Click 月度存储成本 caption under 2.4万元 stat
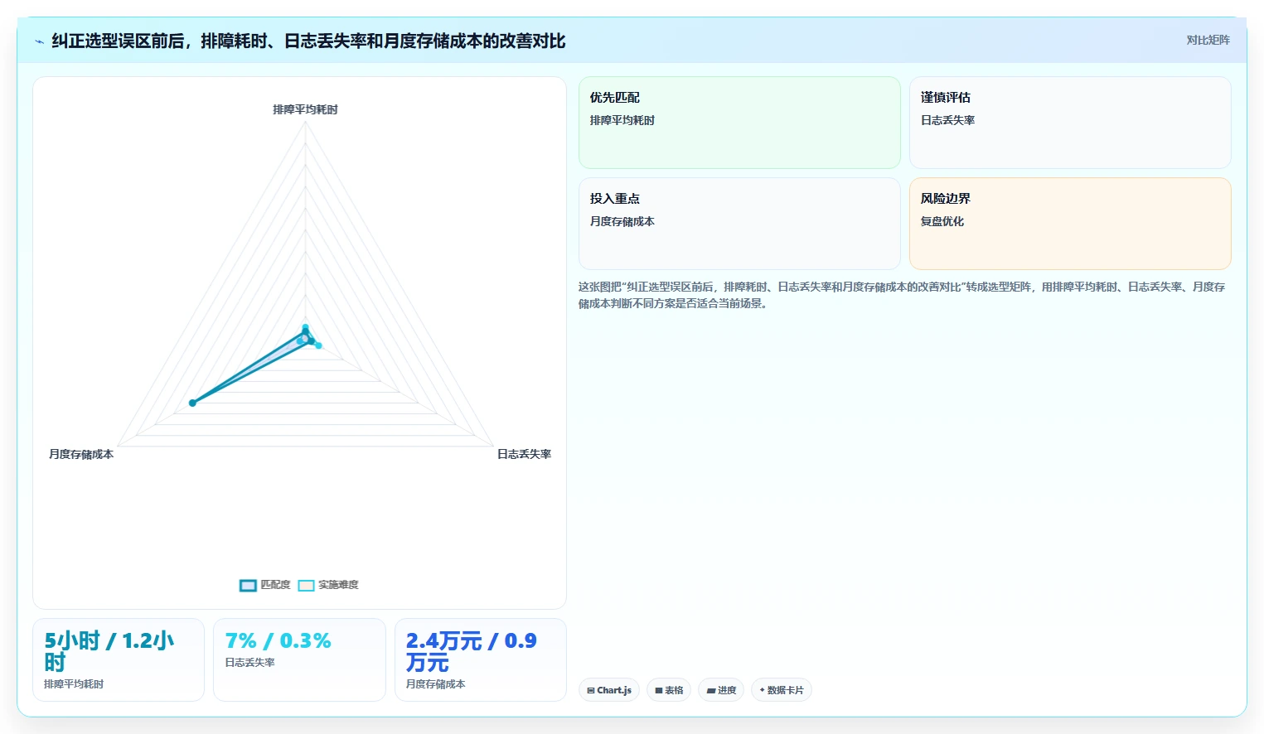1264x734 pixels. (435, 684)
